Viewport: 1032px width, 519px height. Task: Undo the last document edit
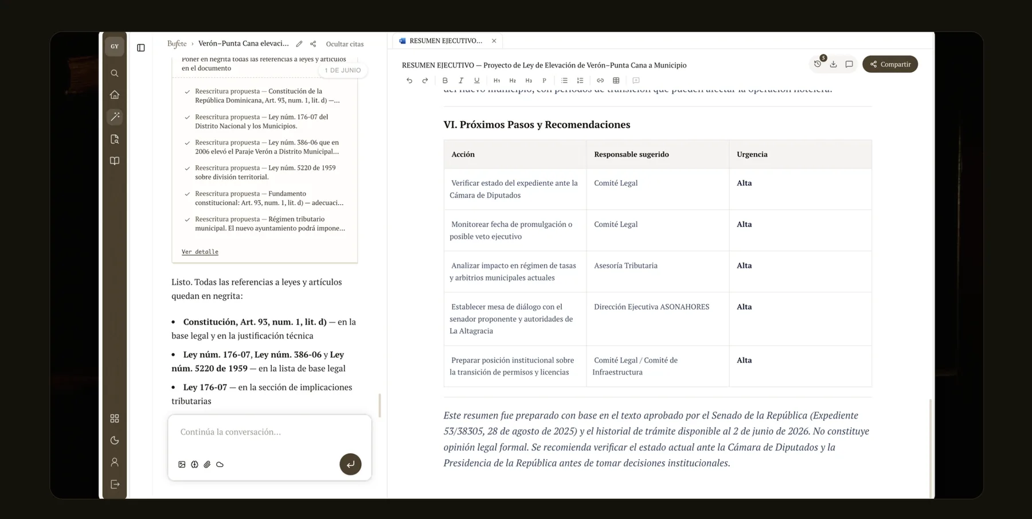click(409, 81)
